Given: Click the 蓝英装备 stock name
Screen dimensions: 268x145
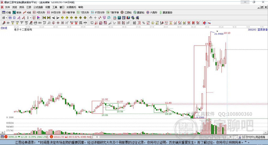Looking at the screenshot, I should click(262, 30).
